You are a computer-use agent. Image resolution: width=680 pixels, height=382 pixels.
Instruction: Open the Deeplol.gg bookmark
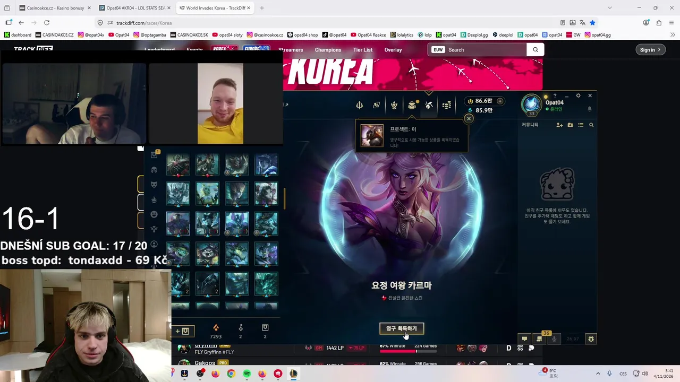(474, 35)
